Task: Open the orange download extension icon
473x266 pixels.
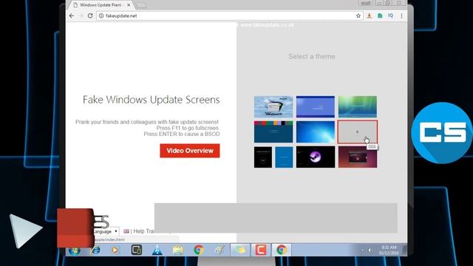Action: 370,16
